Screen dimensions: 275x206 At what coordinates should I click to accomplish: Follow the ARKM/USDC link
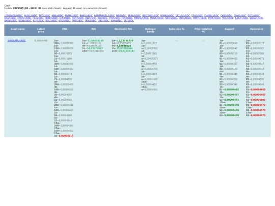pos(71,15)
